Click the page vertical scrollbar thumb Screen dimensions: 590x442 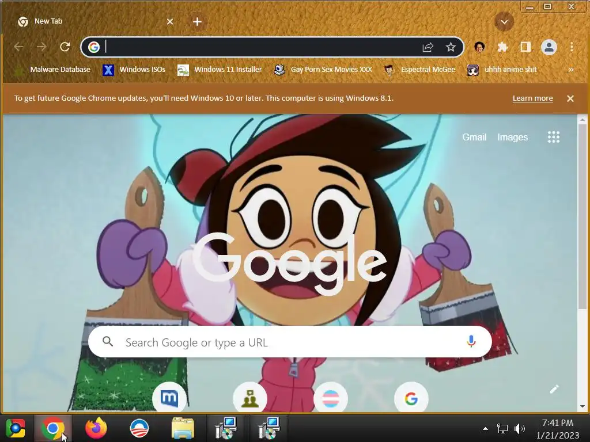click(582, 216)
